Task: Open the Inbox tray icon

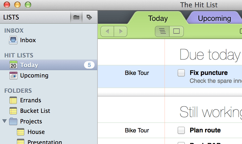Action: [13, 40]
